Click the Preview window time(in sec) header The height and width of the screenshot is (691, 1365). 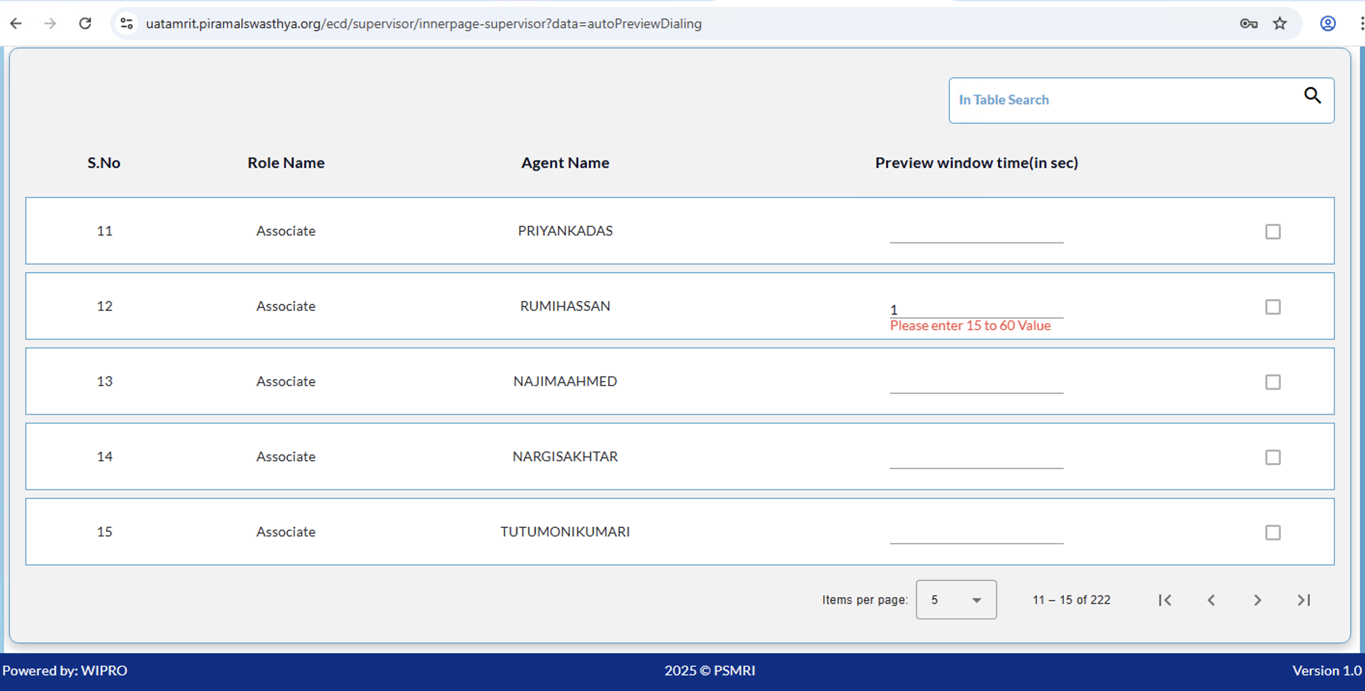[976, 163]
